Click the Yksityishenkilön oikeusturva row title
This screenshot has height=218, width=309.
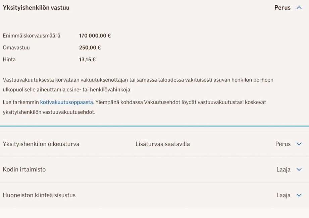click(41, 144)
